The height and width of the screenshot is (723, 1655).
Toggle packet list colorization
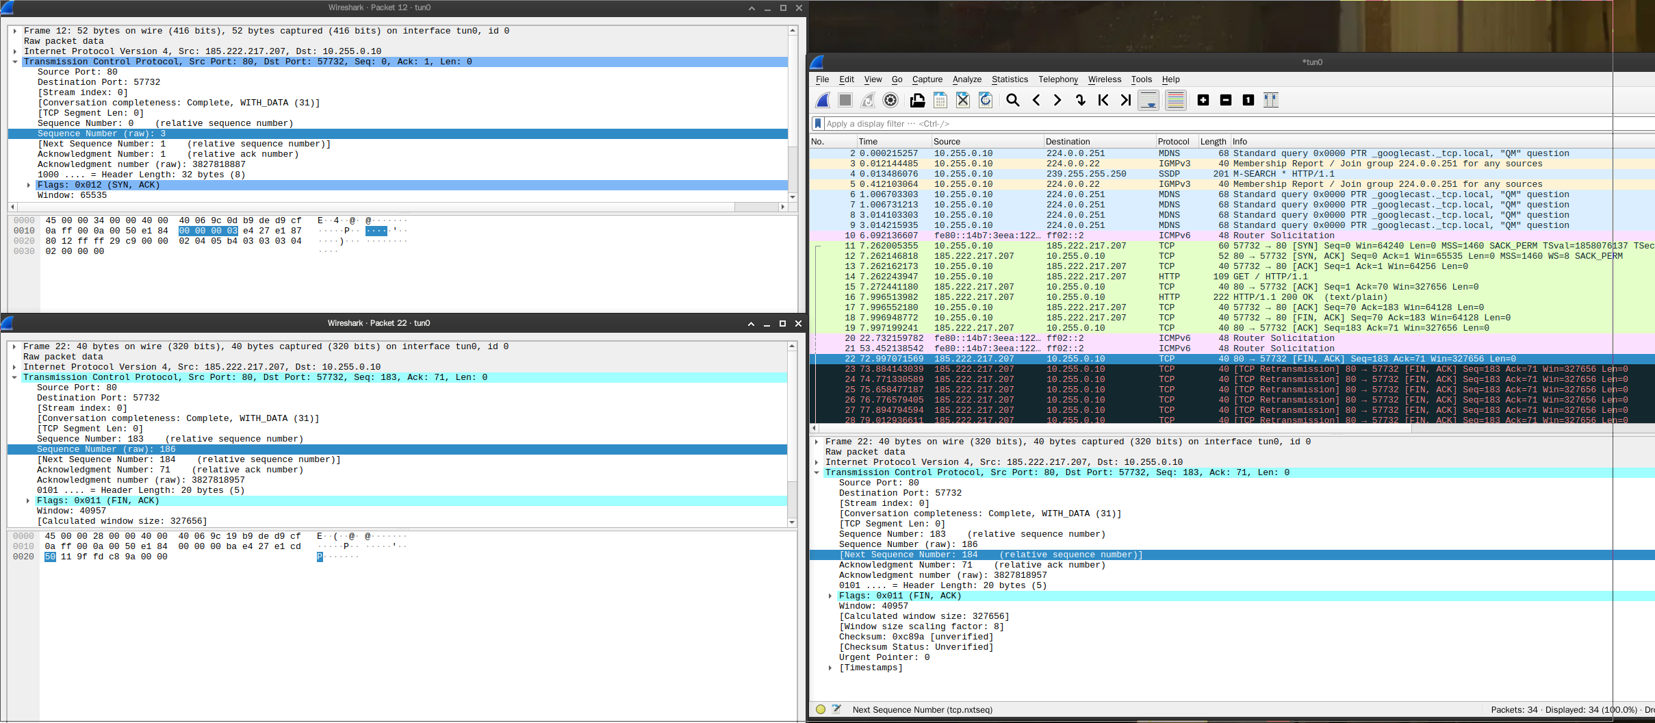coord(1176,100)
